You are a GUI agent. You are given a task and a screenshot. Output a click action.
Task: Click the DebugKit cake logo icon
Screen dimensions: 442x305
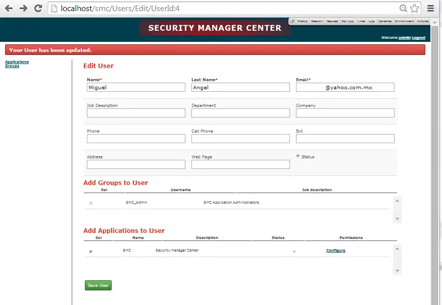292,21
